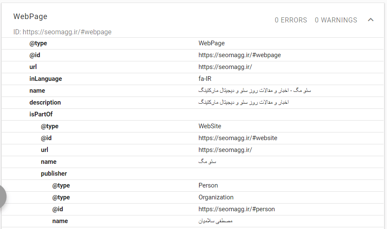Click the 0 WARNINGS label

tap(336, 20)
